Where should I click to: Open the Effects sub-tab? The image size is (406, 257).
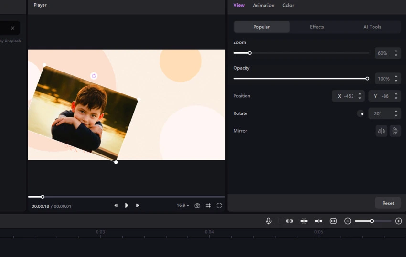click(x=317, y=27)
